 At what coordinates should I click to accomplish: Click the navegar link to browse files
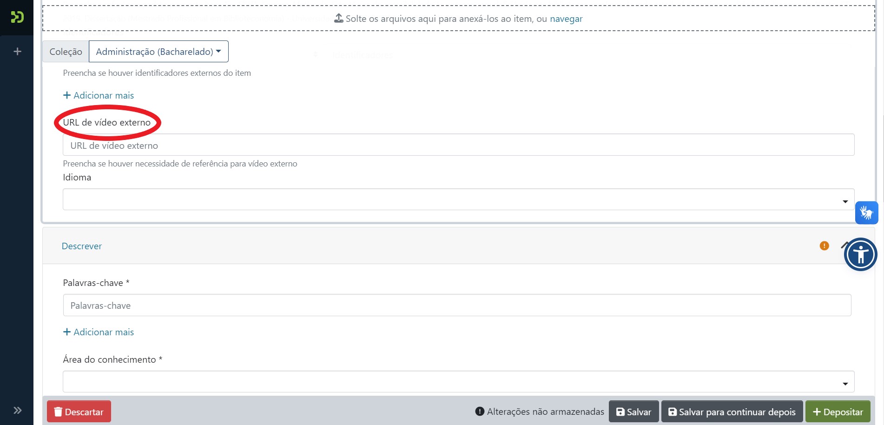(566, 19)
